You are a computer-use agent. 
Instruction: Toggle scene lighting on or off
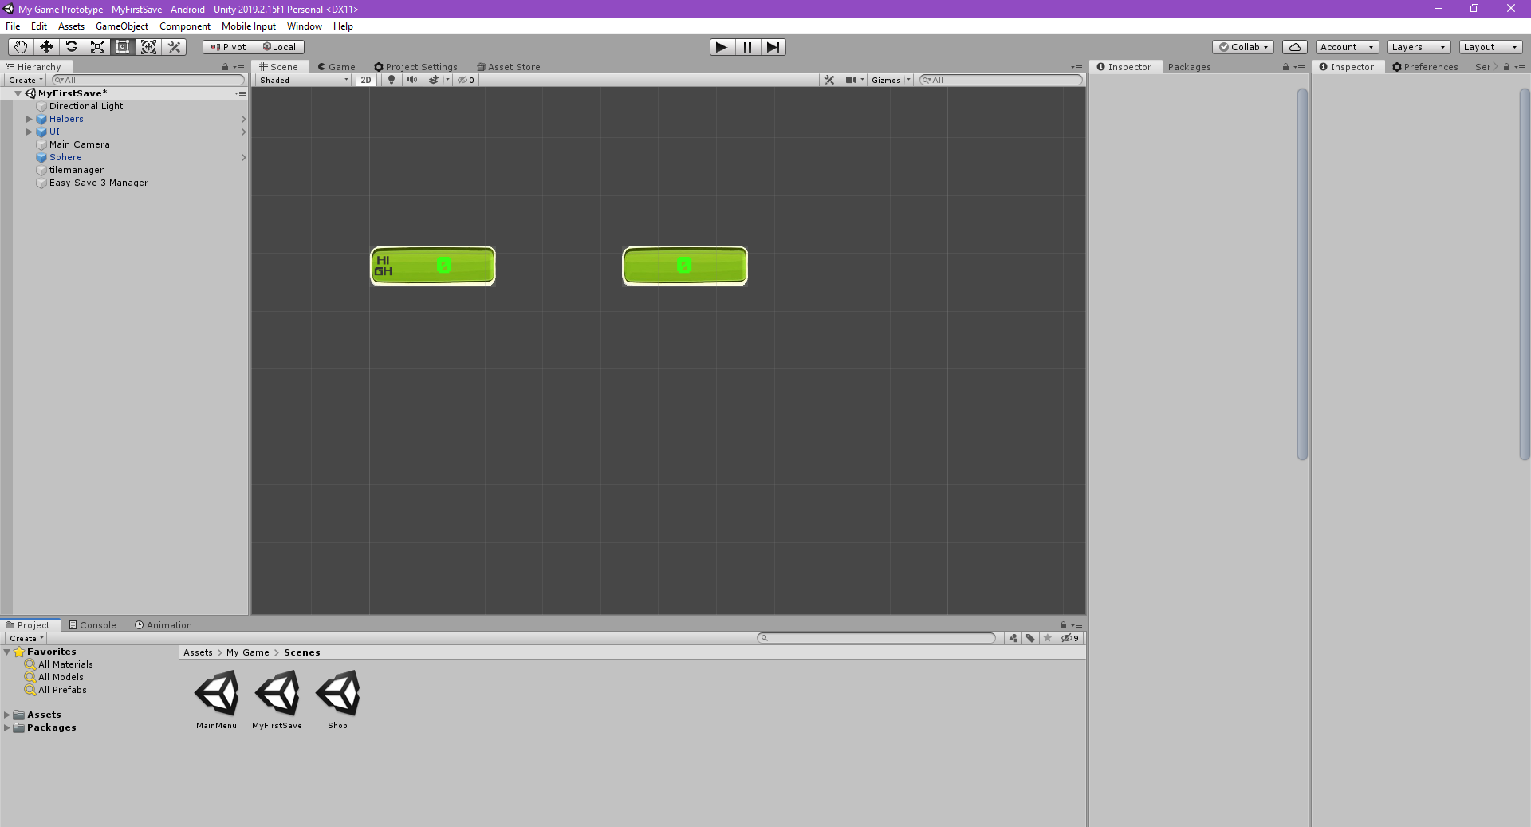click(391, 80)
